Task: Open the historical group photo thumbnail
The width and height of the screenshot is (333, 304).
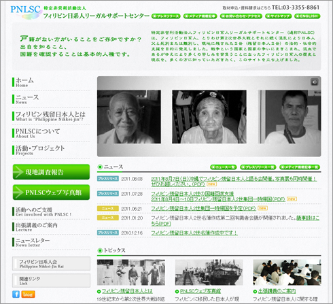Action: pos(131,272)
